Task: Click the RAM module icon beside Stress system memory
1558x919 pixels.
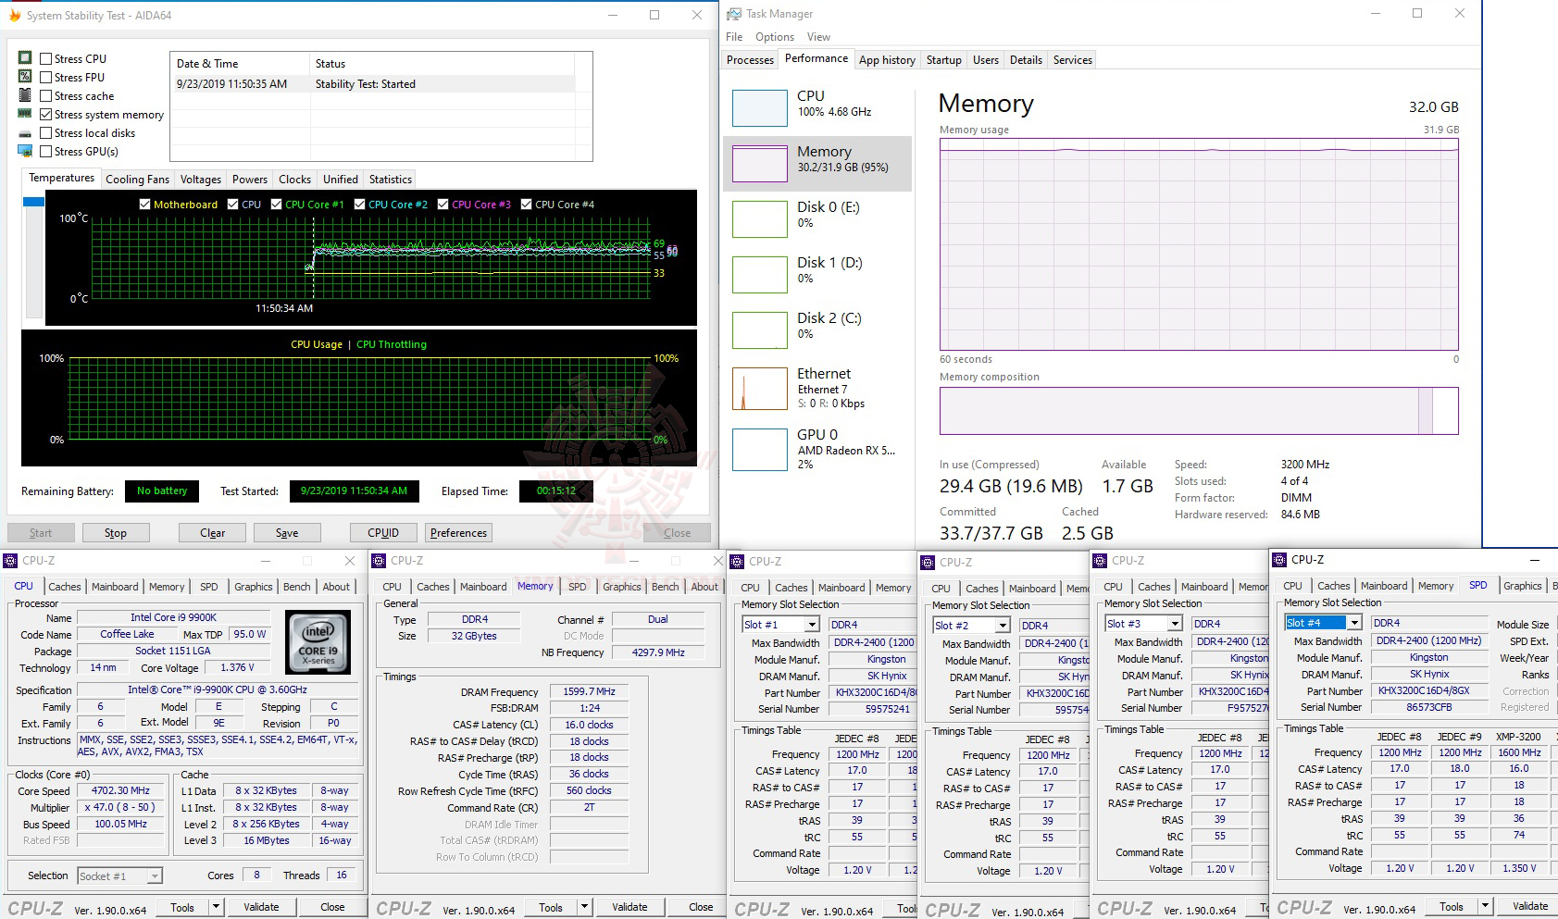Action: tap(25, 113)
